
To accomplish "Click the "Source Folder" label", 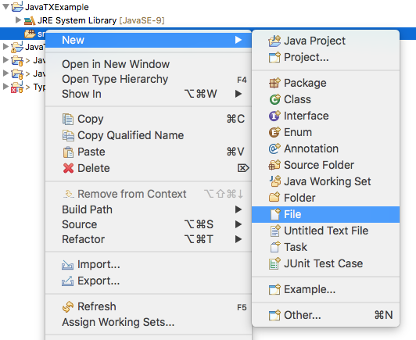I will [319, 165].
